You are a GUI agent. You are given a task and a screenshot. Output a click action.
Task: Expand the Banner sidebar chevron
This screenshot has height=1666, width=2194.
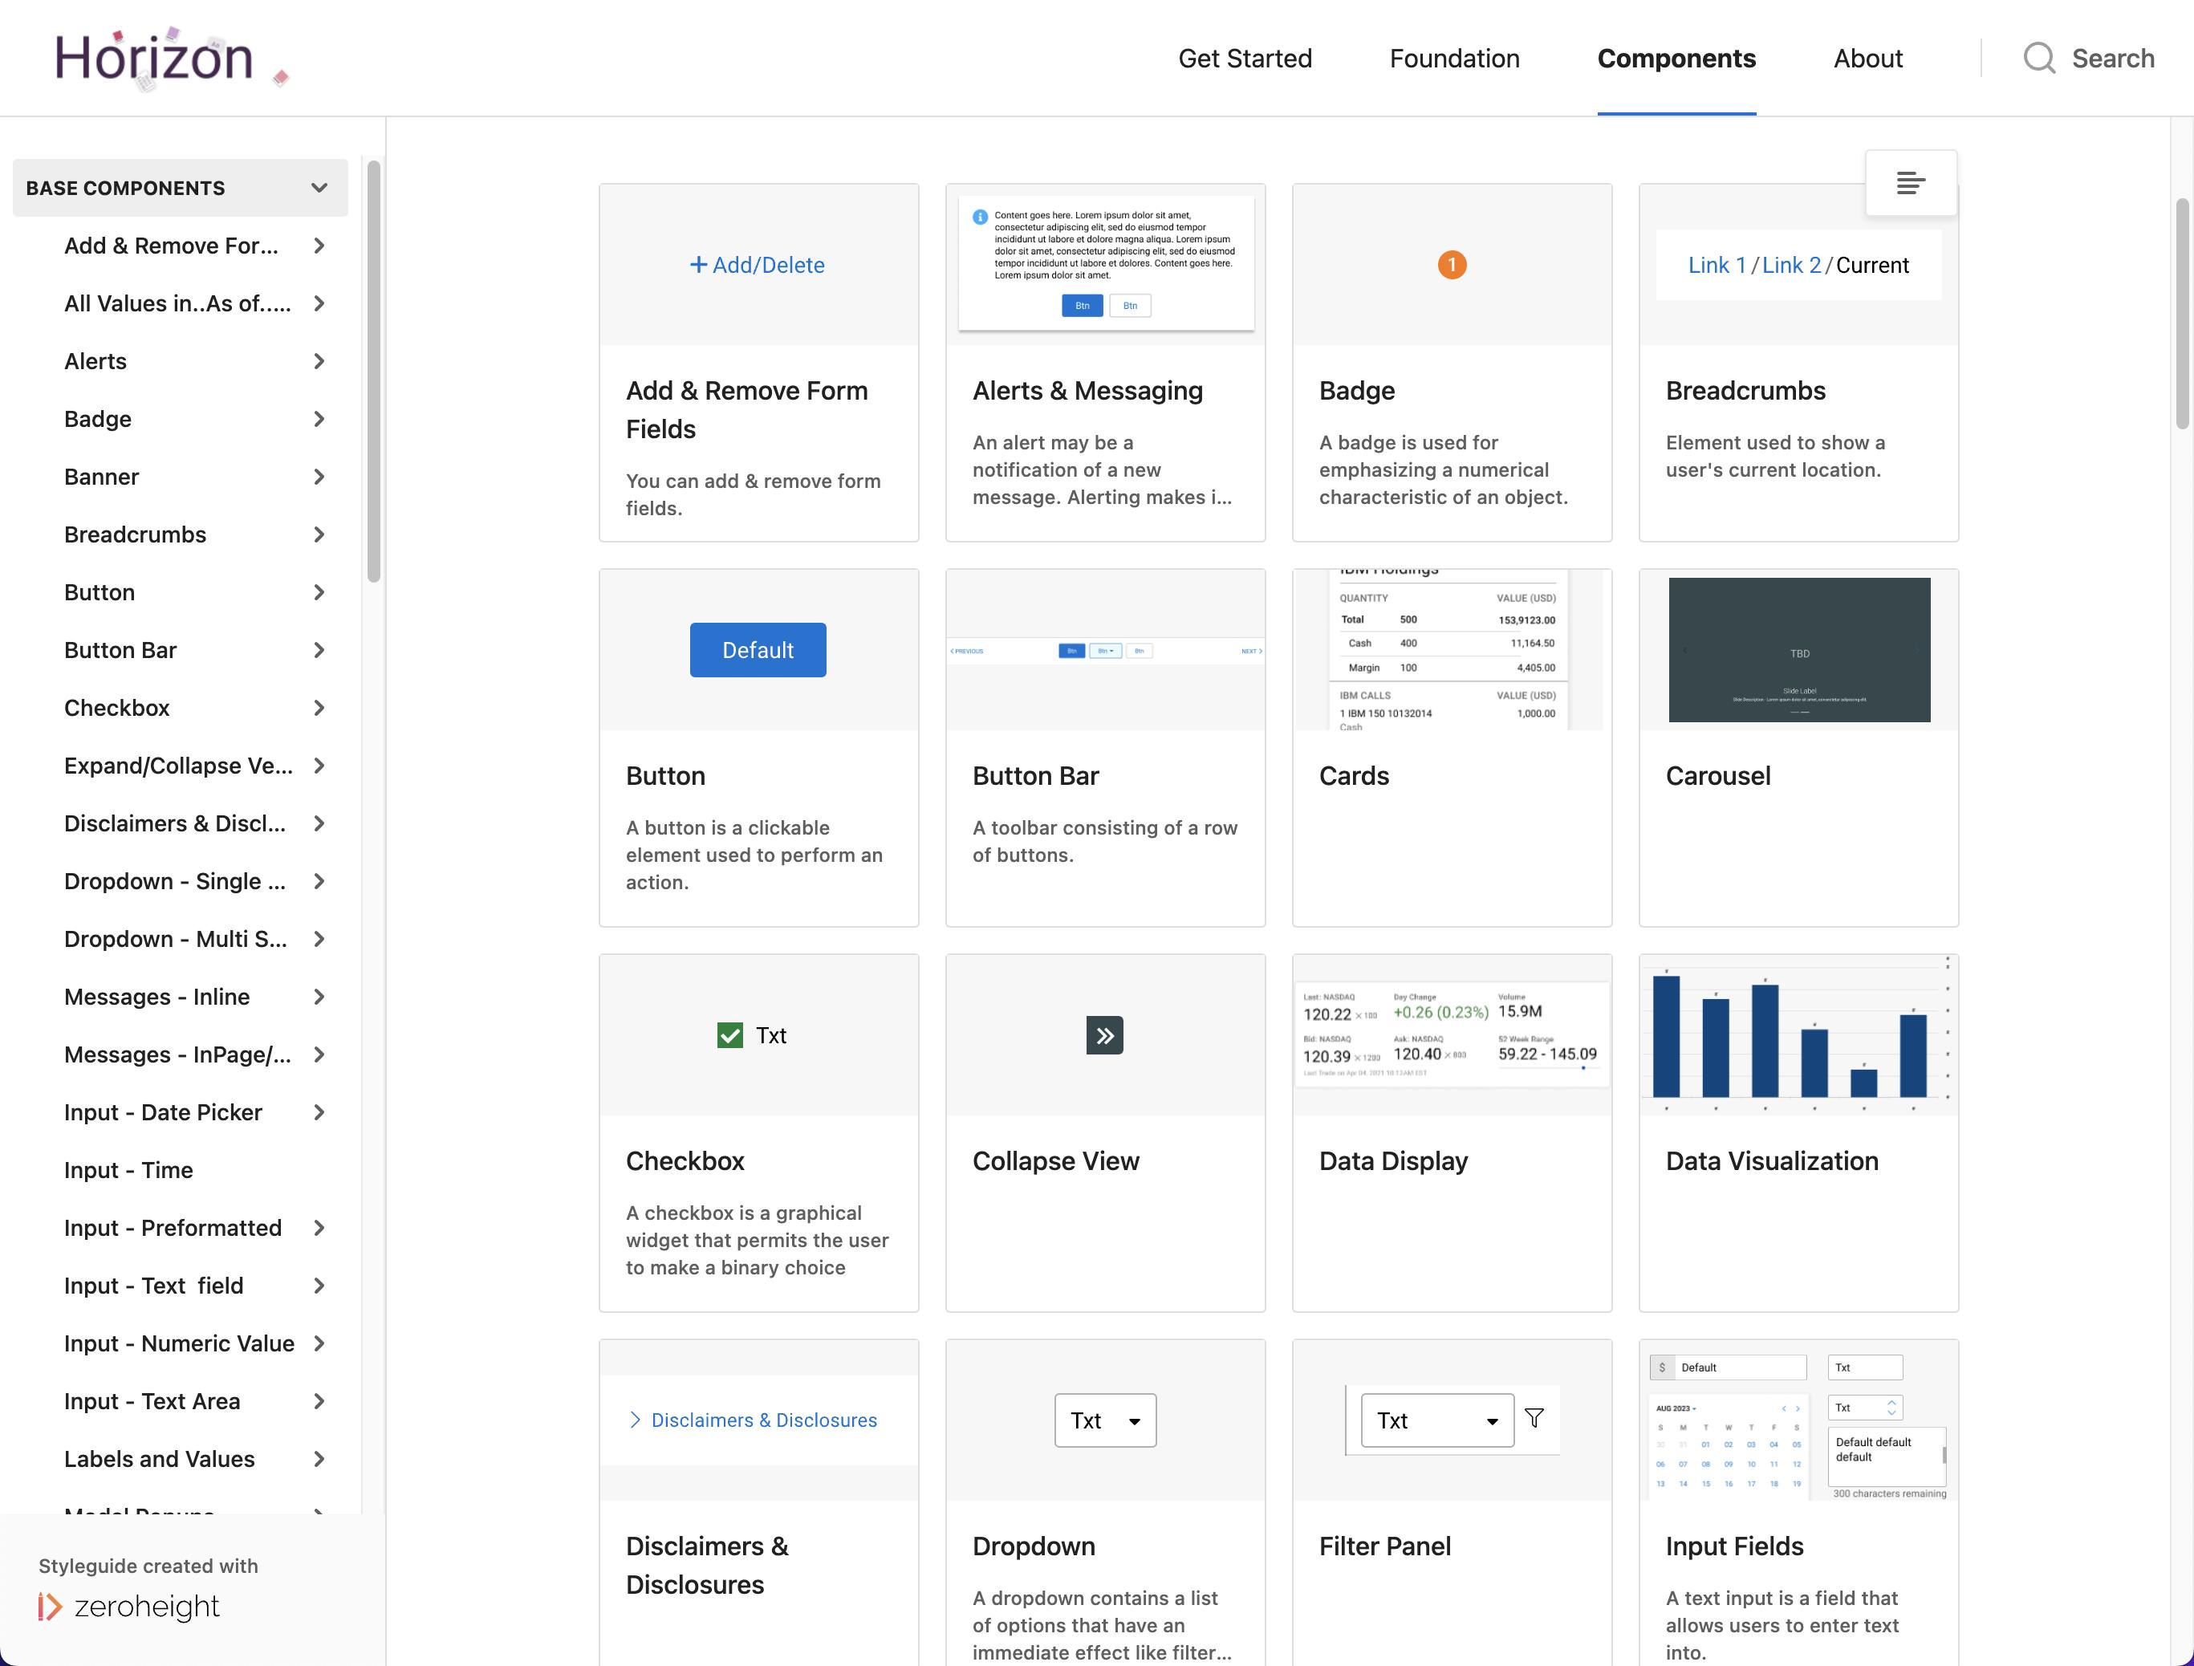click(x=319, y=476)
